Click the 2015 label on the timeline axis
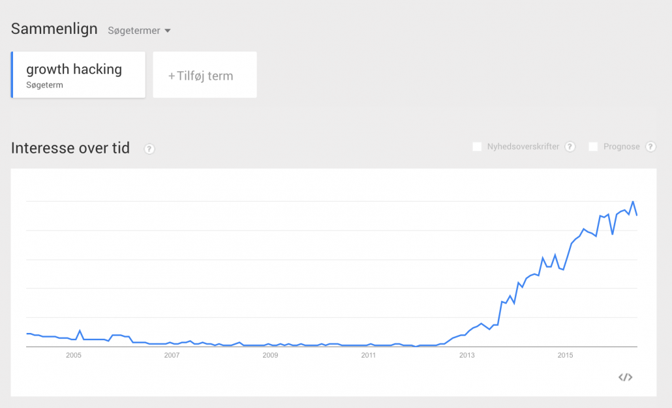This screenshot has width=672, height=408. 565,355
